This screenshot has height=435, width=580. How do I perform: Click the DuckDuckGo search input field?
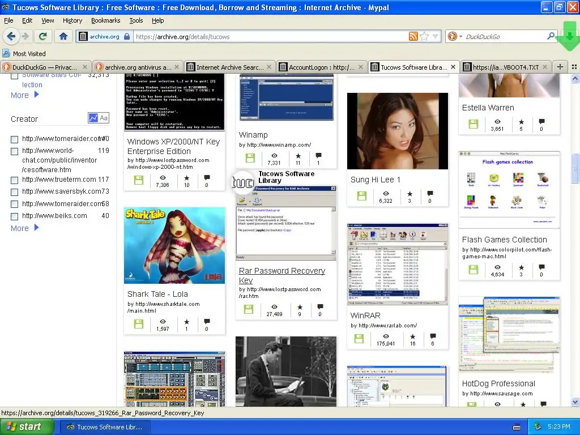(505, 36)
